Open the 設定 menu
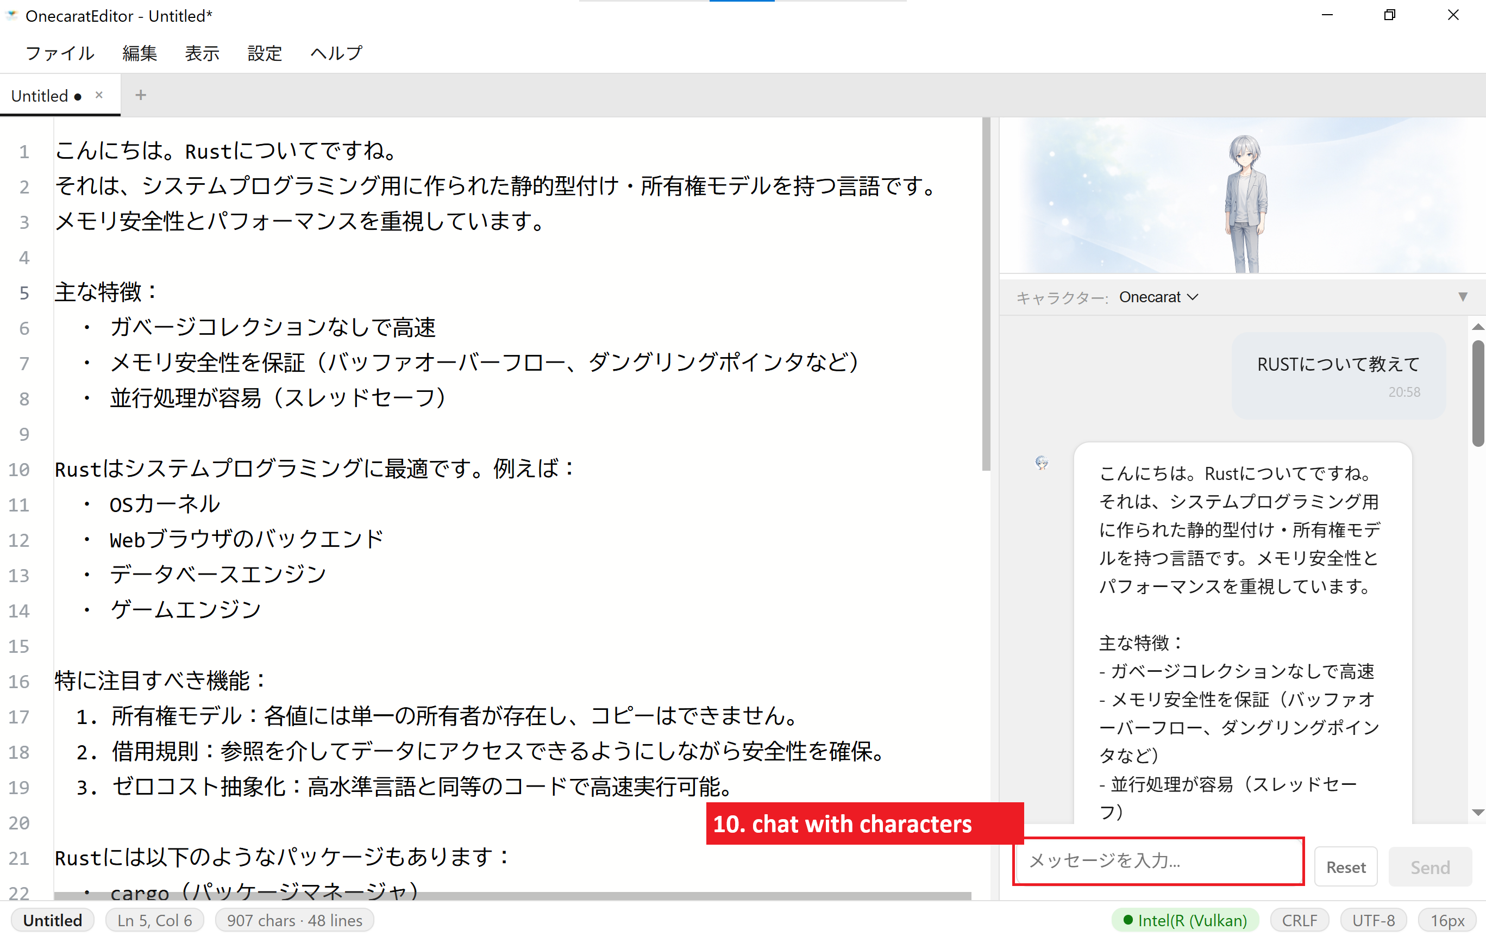This screenshot has height=936, width=1486. click(264, 53)
